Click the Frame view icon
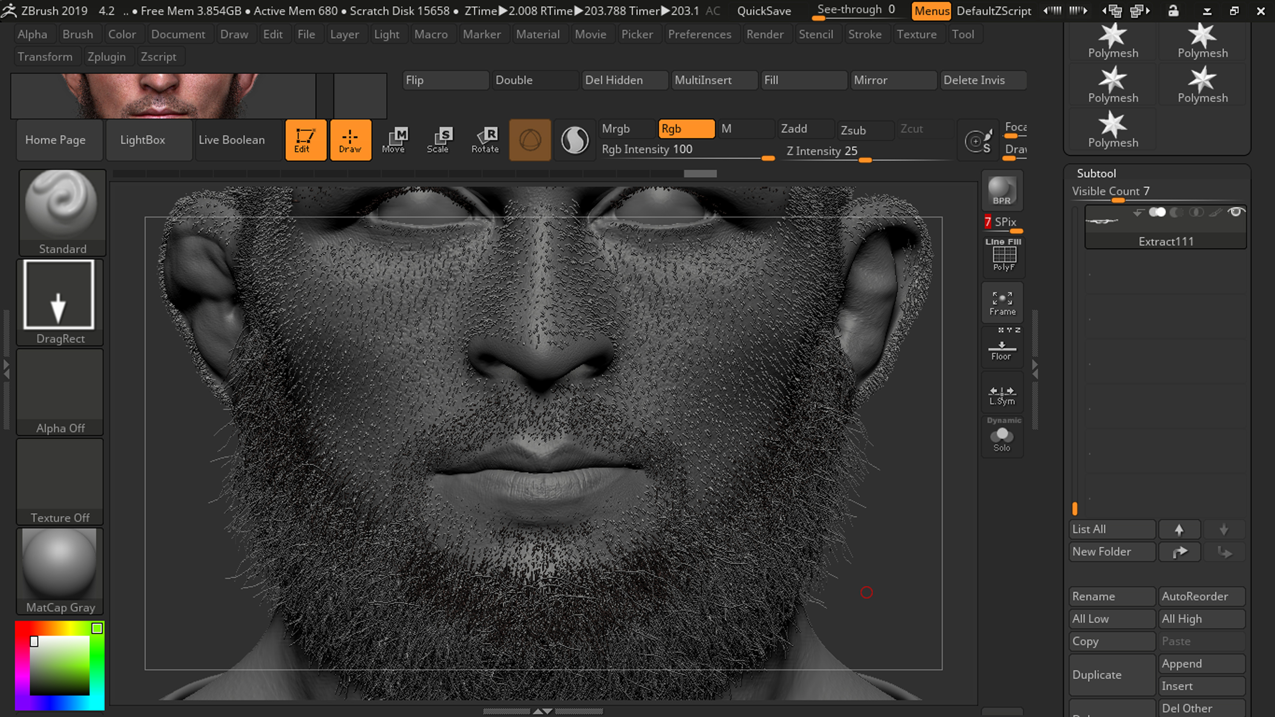Image resolution: width=1275 pixels, height=717 pixels. 1002,302
